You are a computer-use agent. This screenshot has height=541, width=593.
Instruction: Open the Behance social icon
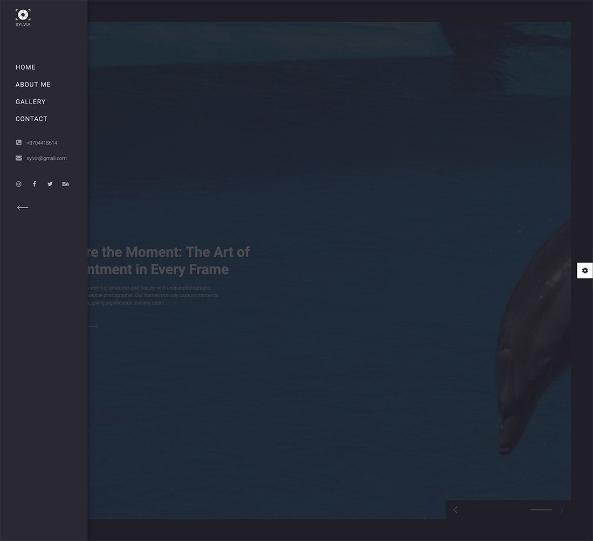[x=65, y=184]
